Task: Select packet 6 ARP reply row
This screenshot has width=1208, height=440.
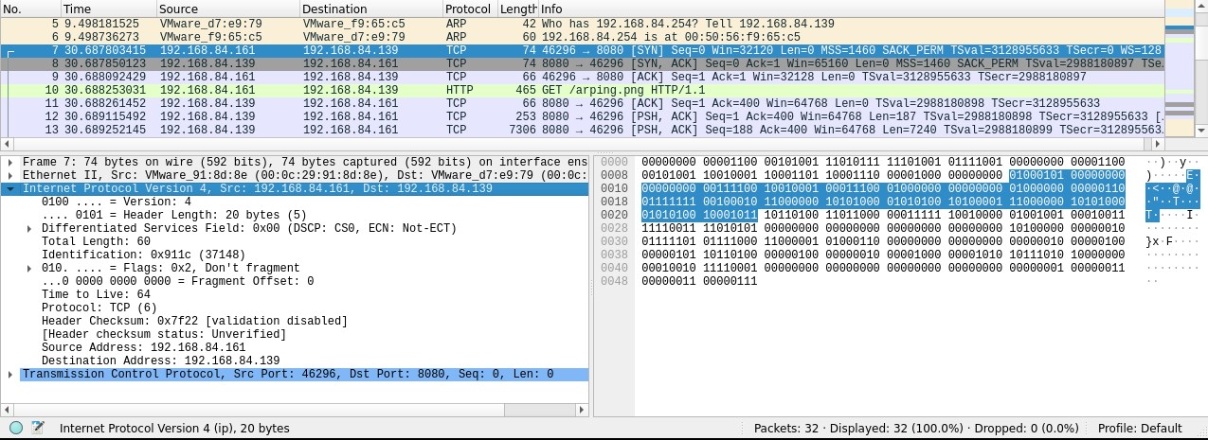Action: click(x=582, y=37)
